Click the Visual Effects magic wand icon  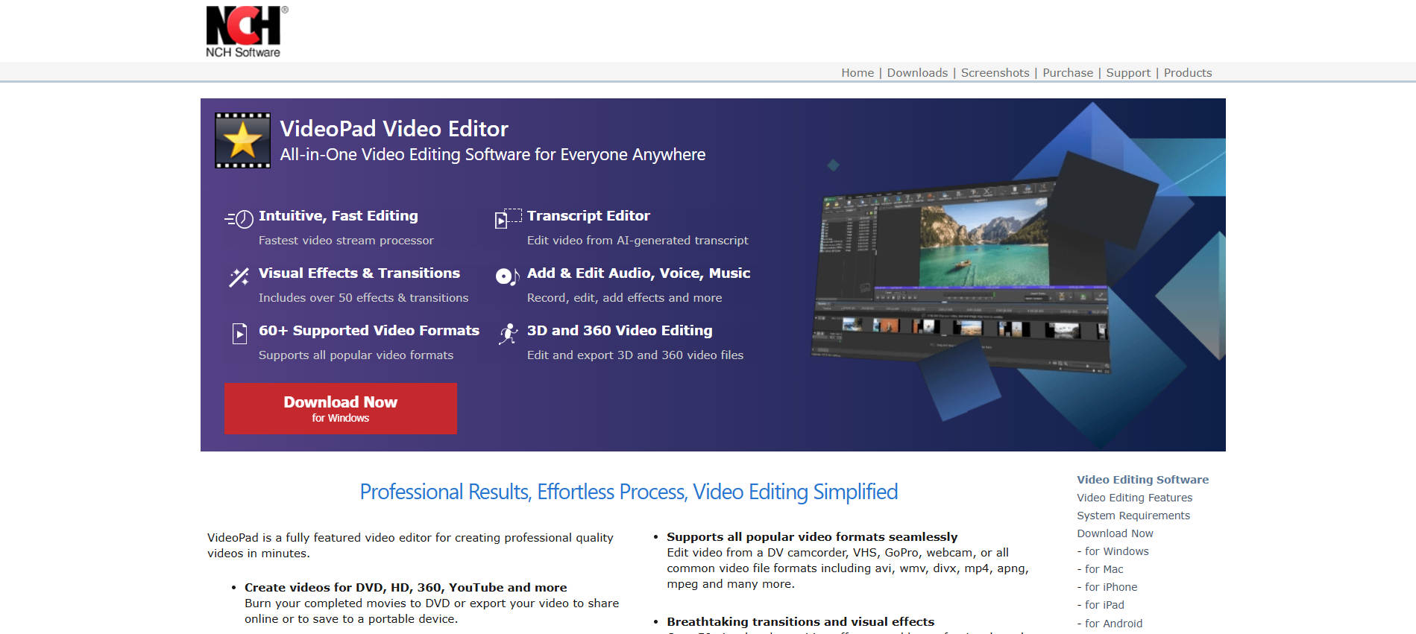[x=239, y=277]
